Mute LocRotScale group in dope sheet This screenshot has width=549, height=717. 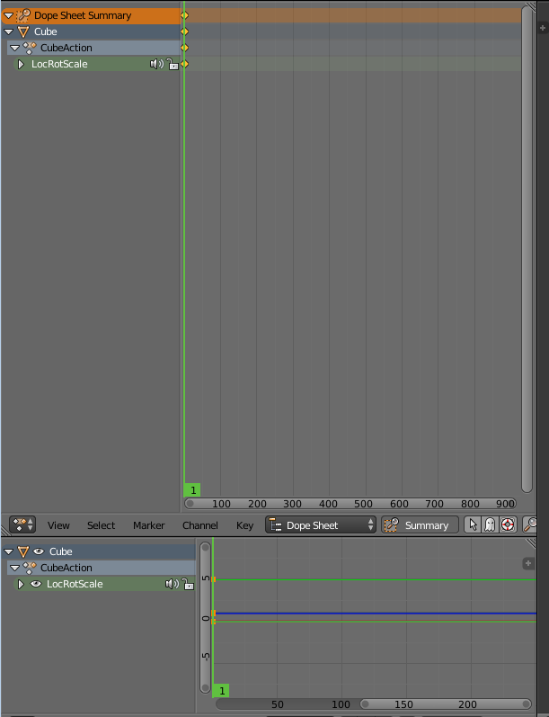tap(156, 64)
